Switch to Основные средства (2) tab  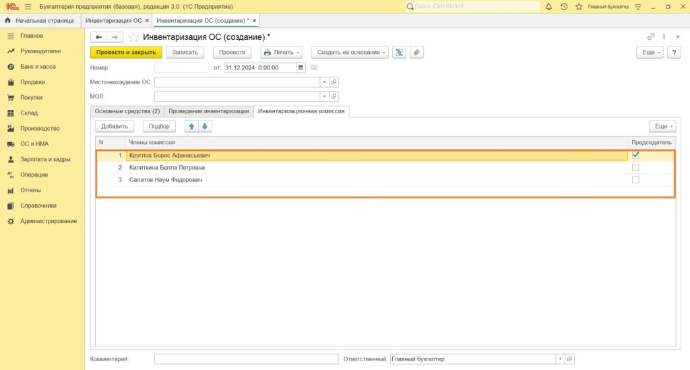click(127, 111)
